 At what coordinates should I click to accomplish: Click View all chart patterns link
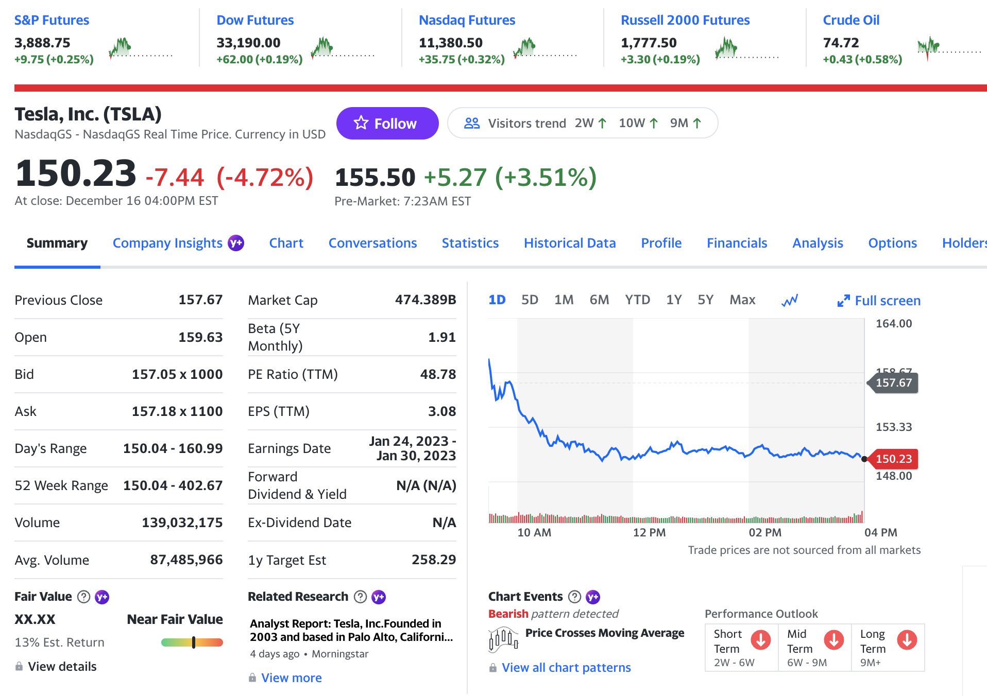pyautogui.click(x=566, y=668)
